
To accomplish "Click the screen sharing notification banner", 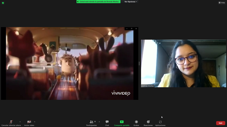I will point(98,2).
